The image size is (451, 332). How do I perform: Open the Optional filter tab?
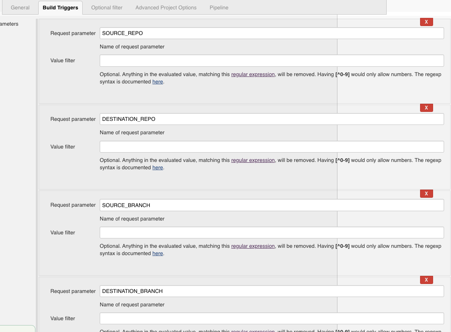[x=107, y=8]
